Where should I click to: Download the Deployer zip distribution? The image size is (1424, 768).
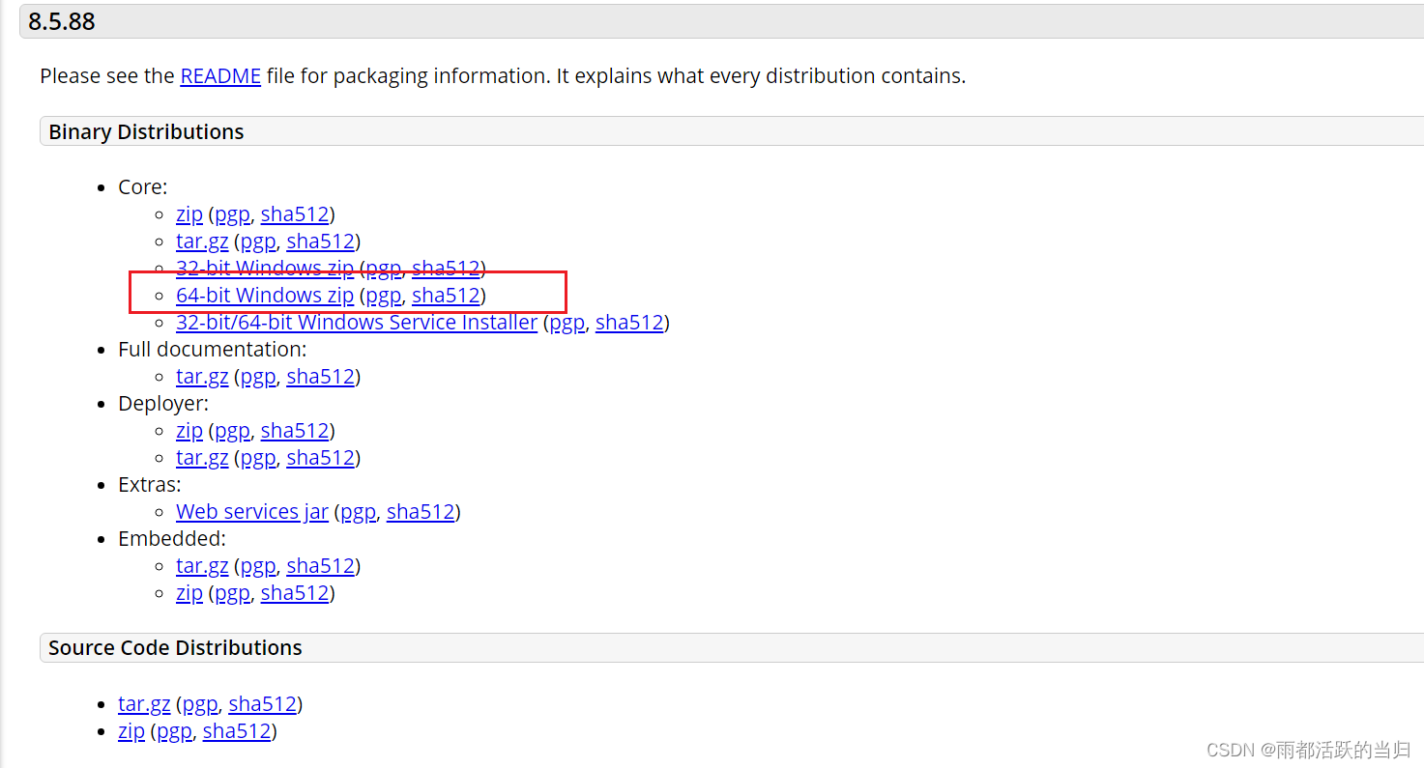(189, 430)
